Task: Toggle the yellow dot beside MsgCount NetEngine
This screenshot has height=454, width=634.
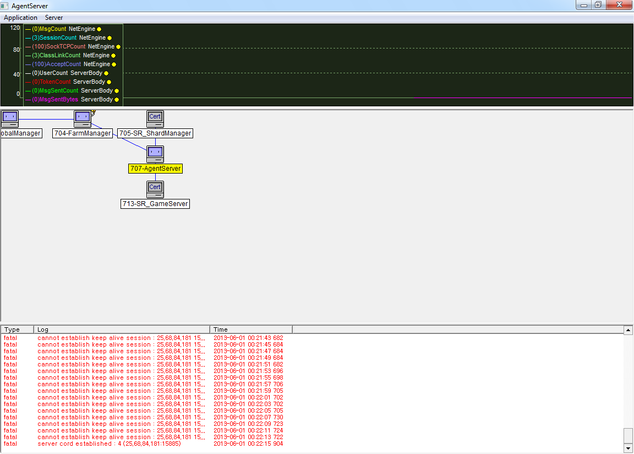Action: coord(99,29)
